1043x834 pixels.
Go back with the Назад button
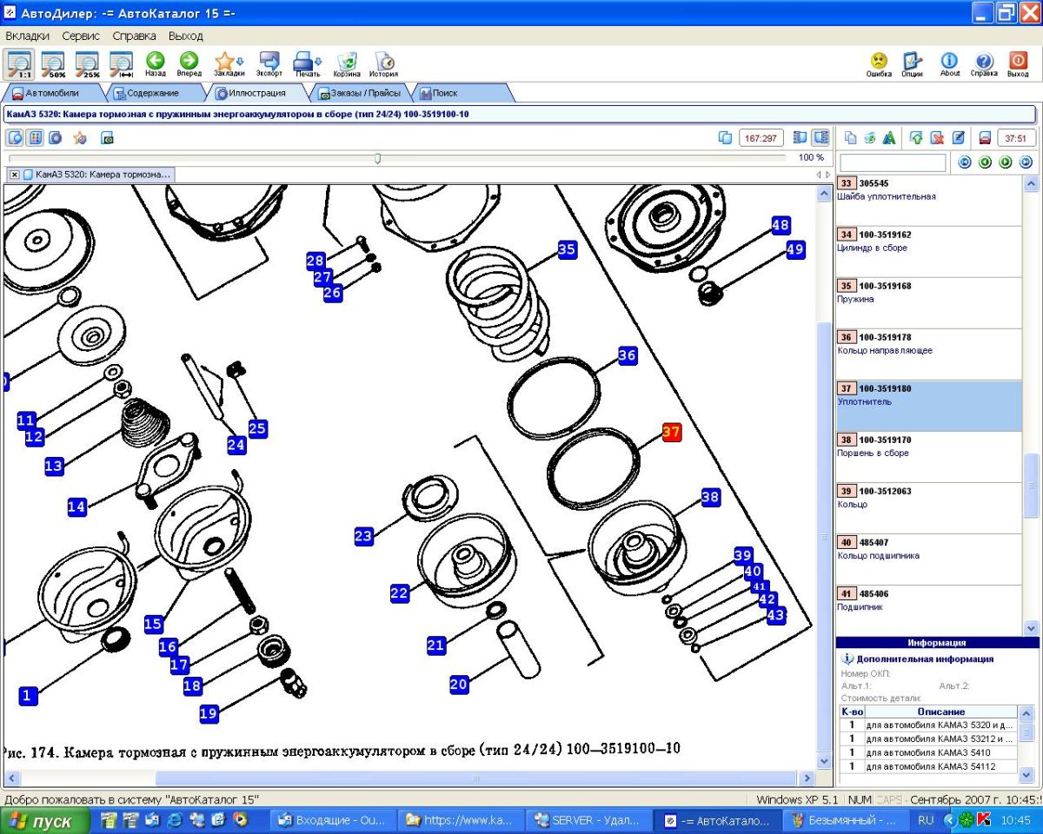click(156, 63)
